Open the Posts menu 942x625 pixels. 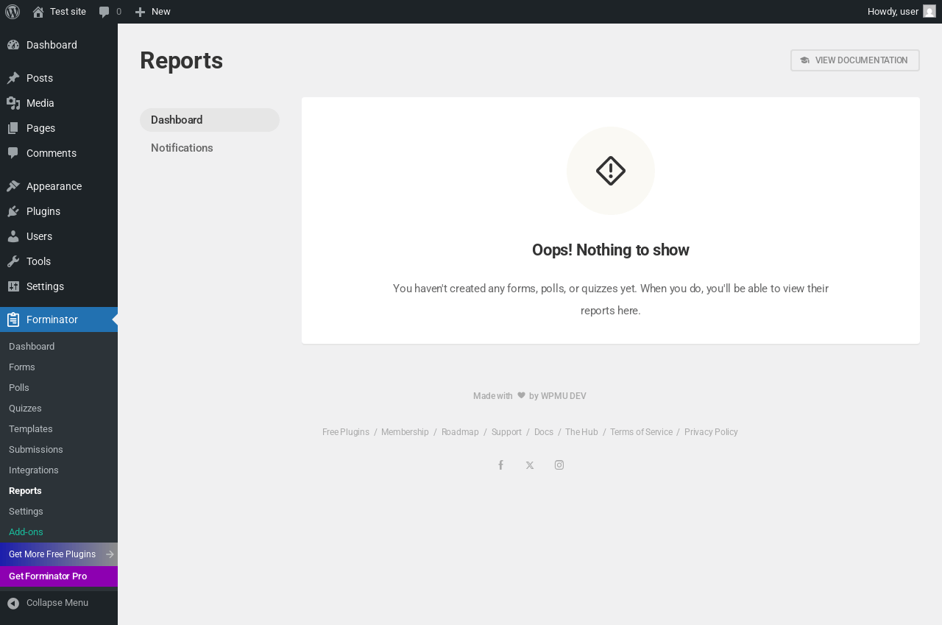point(59,78)
